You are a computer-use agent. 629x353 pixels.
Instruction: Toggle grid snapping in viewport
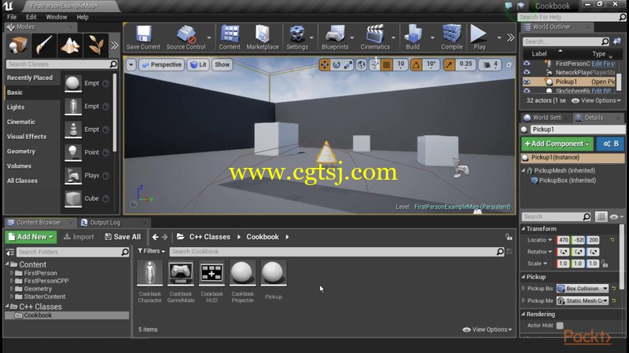pyautogui.click(x=386, y=64)
